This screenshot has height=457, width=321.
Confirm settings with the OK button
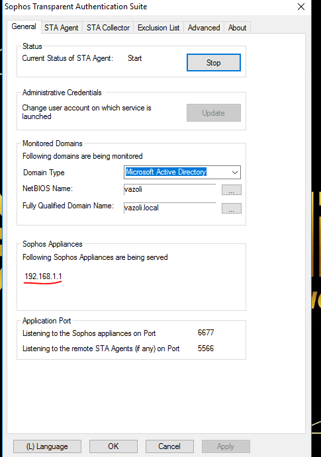pyautogui.click(x=113, y=446)
